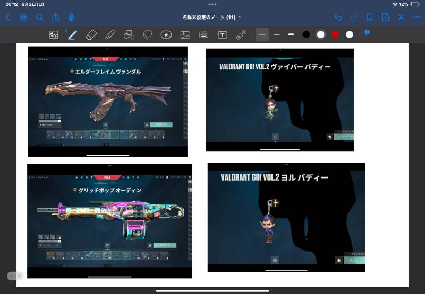Select the Eraser tool

[91, 35]
